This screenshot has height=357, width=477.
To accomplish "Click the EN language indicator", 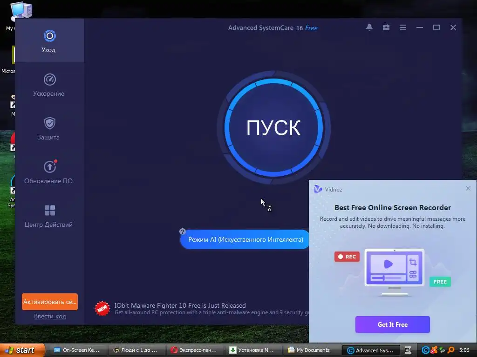I will [408, 350].
